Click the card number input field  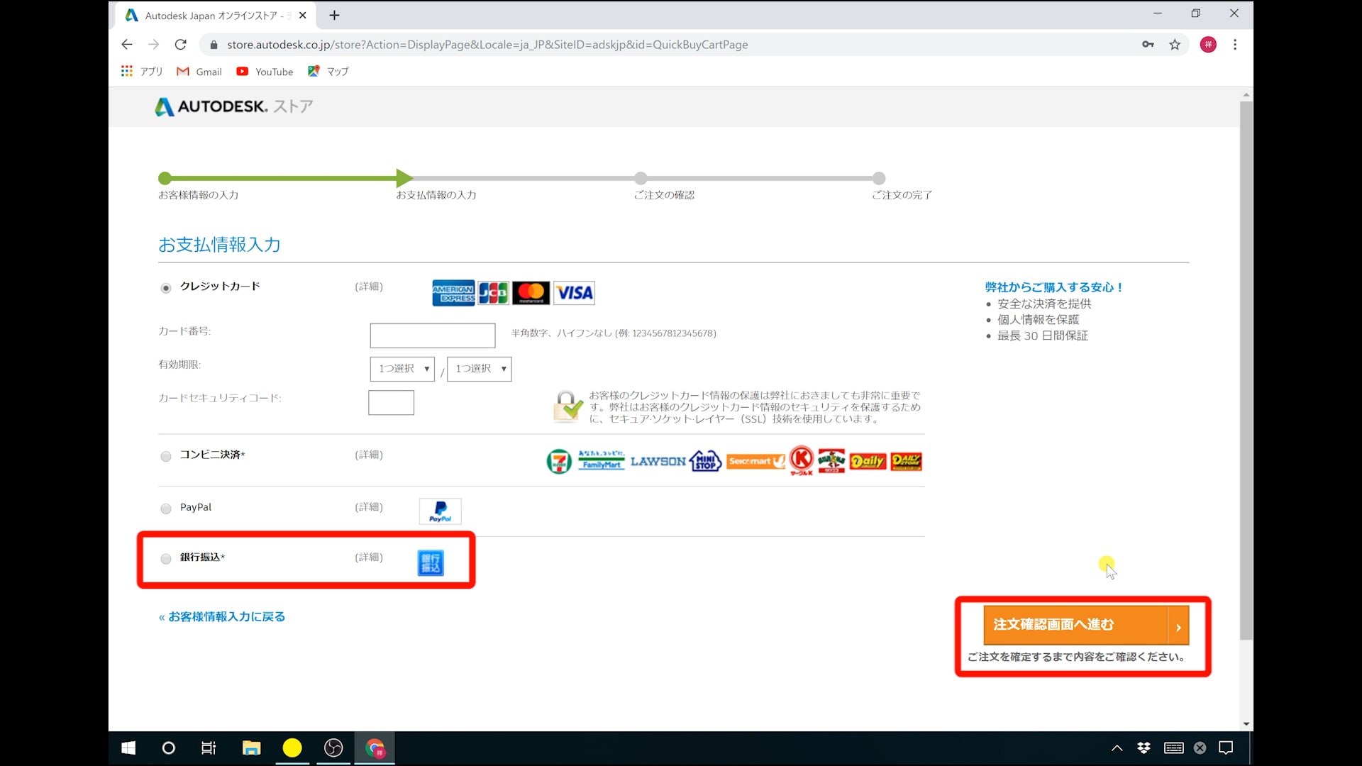pos(432,335)
